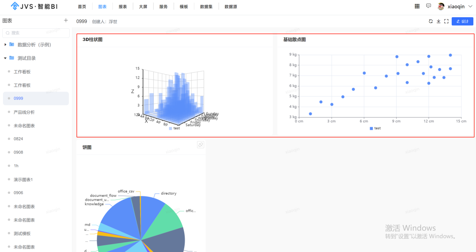Toggle test legend in 3D柱状图
The image size is (476, 252).
tap(175, 128)
